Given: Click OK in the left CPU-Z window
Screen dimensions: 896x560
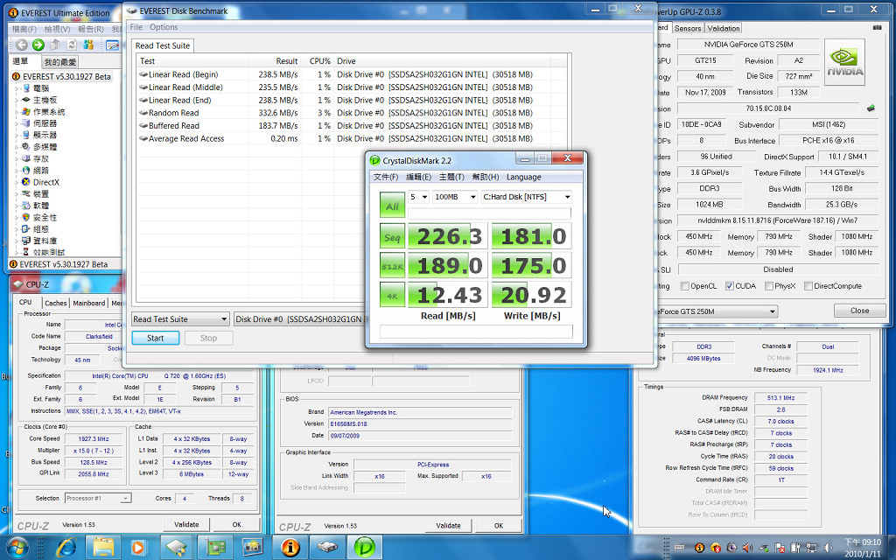Looking at the screenshot, I should pos(236,524).
